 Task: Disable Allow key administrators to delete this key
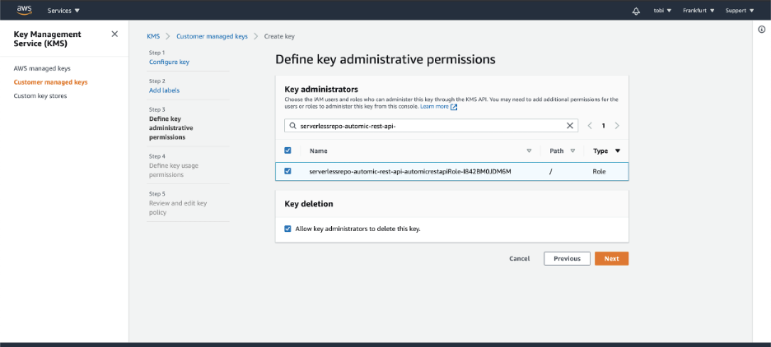(287, 229)
